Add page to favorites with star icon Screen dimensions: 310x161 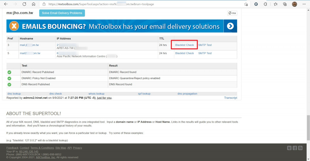pyautogui.click(x=246, y=4)
